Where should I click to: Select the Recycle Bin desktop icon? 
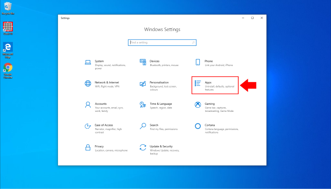point(8,8)
